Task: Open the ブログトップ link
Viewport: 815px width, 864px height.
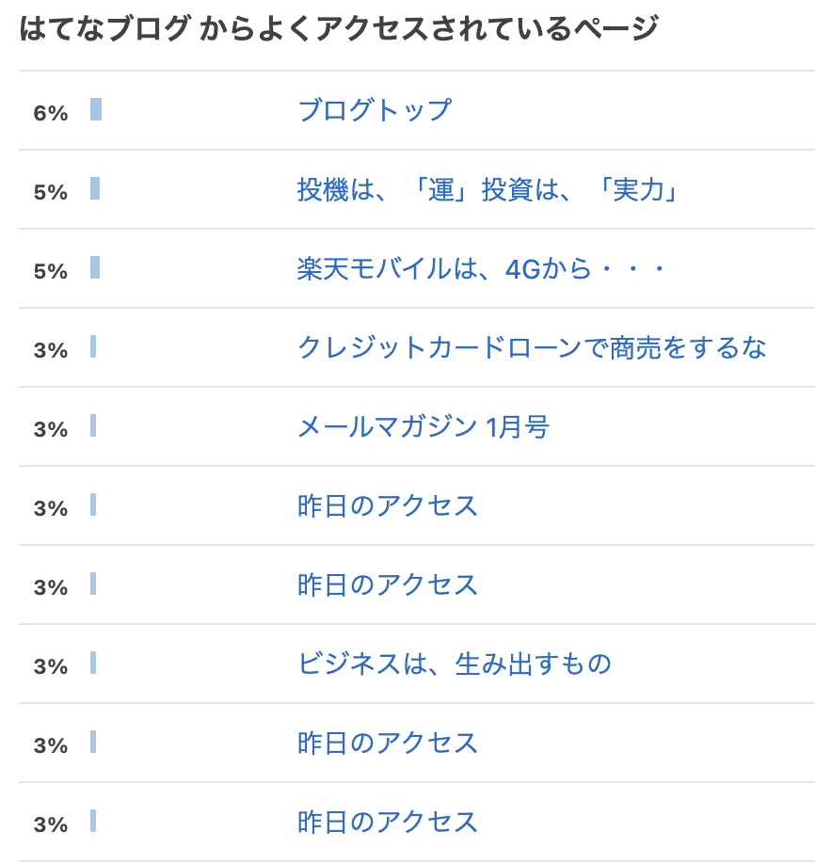Action: pyautogui.click(x=375, y=110)
